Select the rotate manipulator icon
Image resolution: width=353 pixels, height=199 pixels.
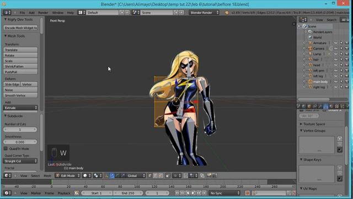pyautogui.click(x=117, y=176)
